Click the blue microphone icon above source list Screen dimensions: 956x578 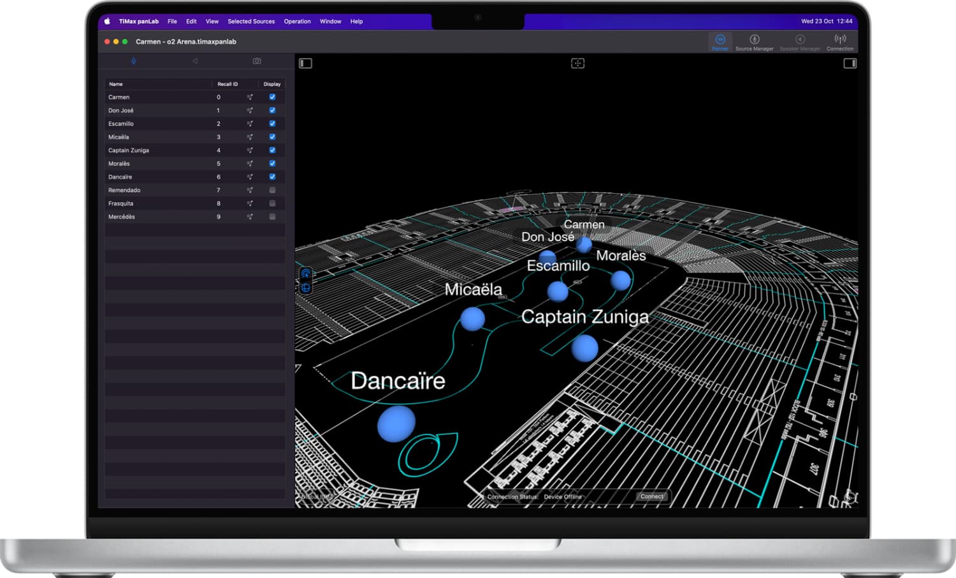point(134,61)
